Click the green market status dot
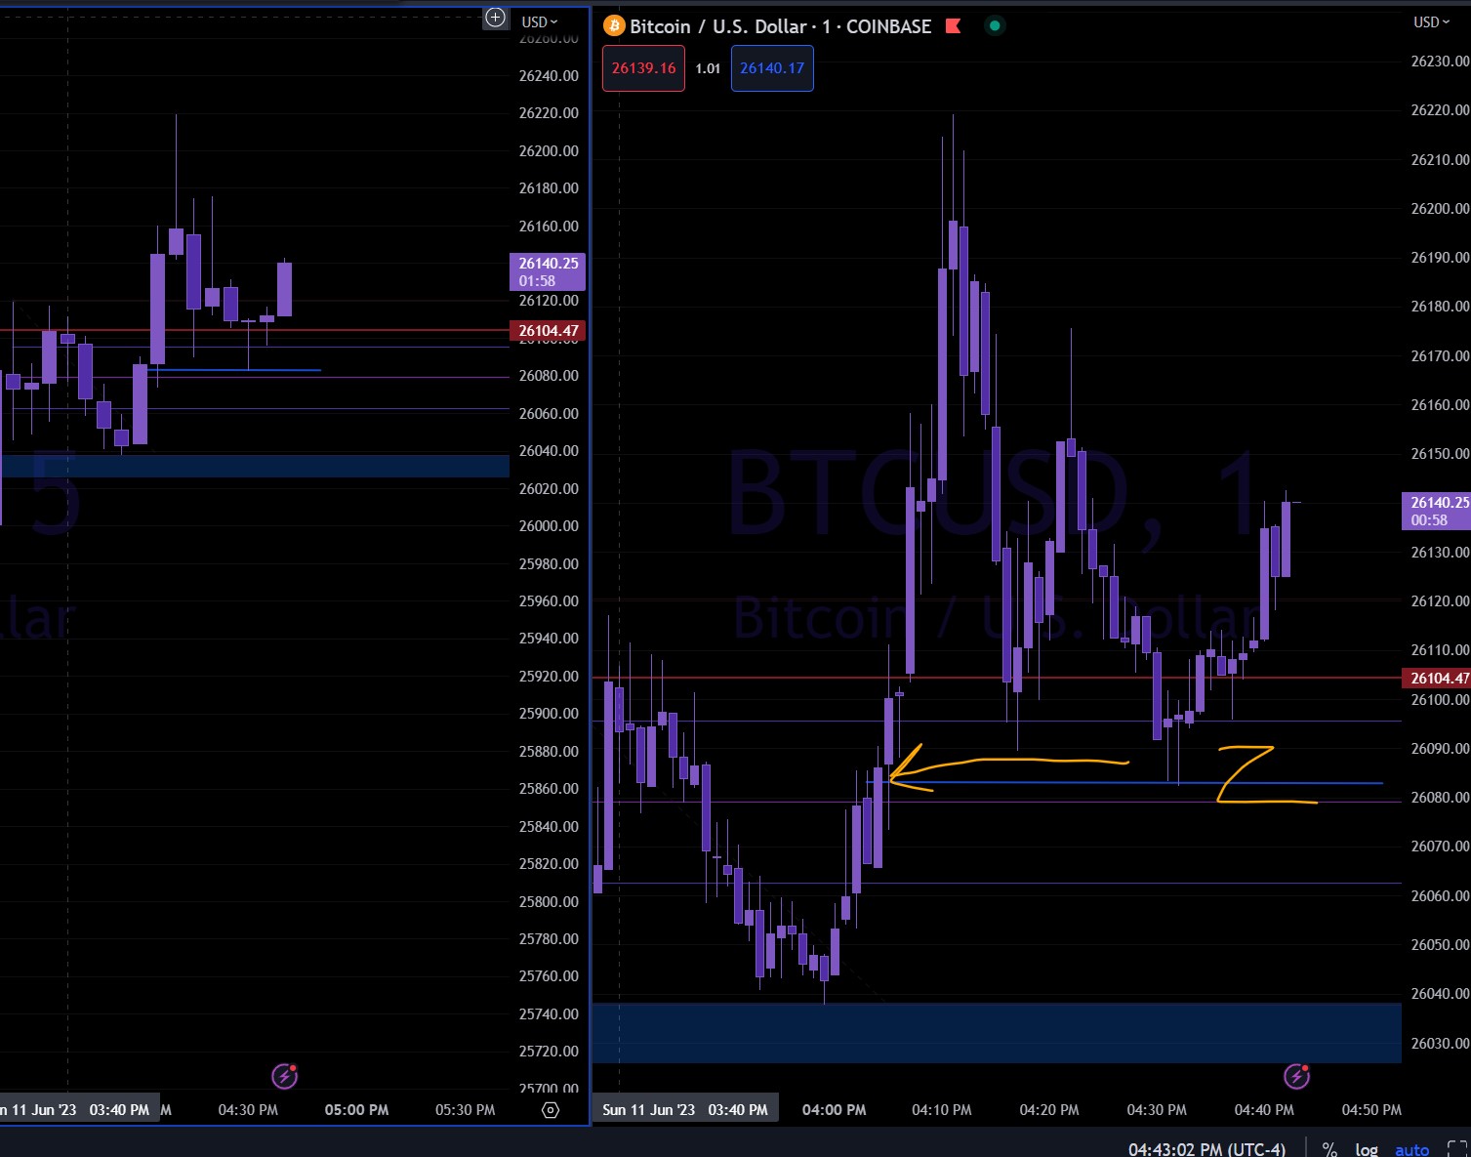 995,26
